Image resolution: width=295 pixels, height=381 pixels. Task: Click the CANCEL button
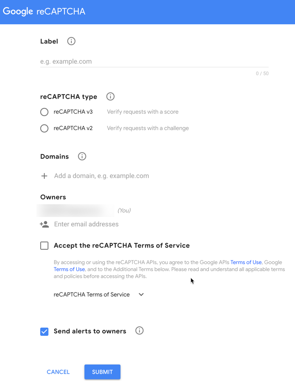pos(58,372)
